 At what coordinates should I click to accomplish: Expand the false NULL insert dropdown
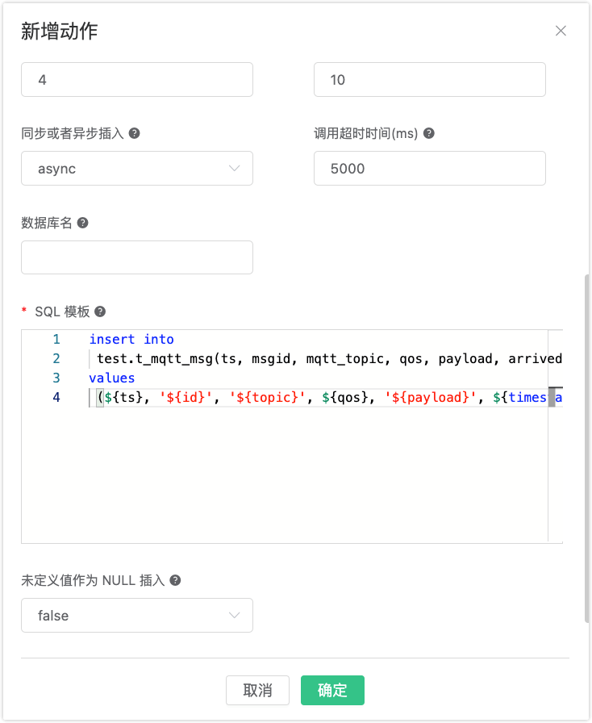click(x=137, y=615)
